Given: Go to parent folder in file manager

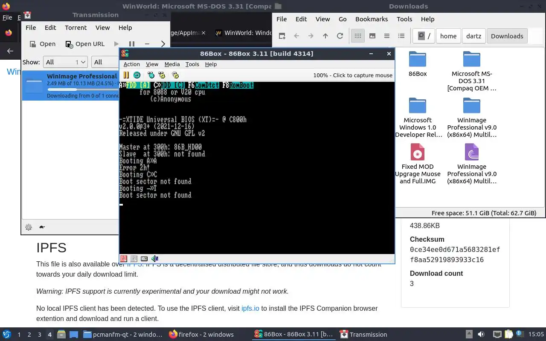Looking at the screenshot, I should (x=325, y=36).
